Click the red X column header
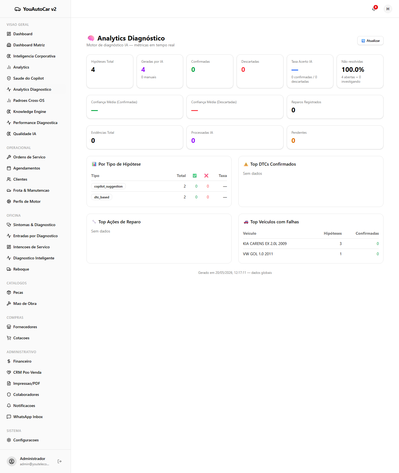The height and width of the screenshot is (473, 399). (206, 176)
